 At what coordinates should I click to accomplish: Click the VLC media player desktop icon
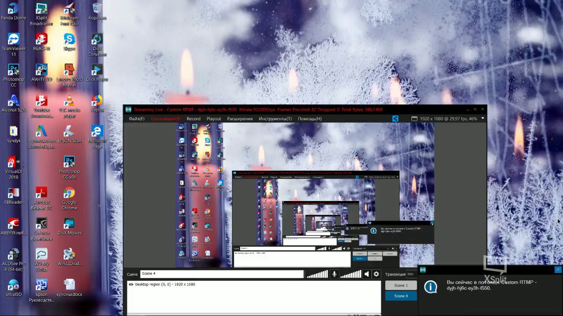click(69, 107)
